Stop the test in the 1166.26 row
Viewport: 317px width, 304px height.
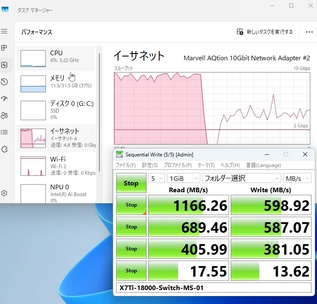tap(131, 205)
